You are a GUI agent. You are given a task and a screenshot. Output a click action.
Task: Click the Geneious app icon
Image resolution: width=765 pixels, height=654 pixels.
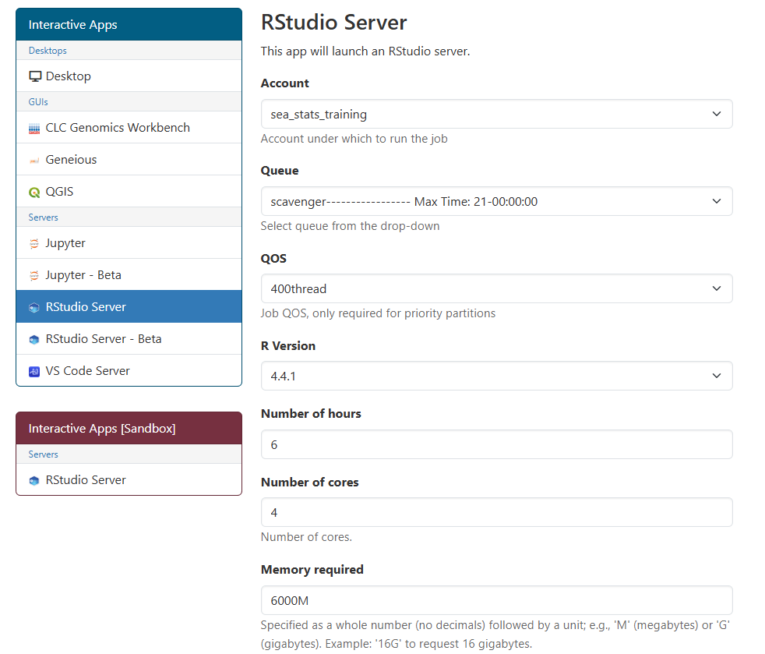pyautogui.click(x=34, y=161)
